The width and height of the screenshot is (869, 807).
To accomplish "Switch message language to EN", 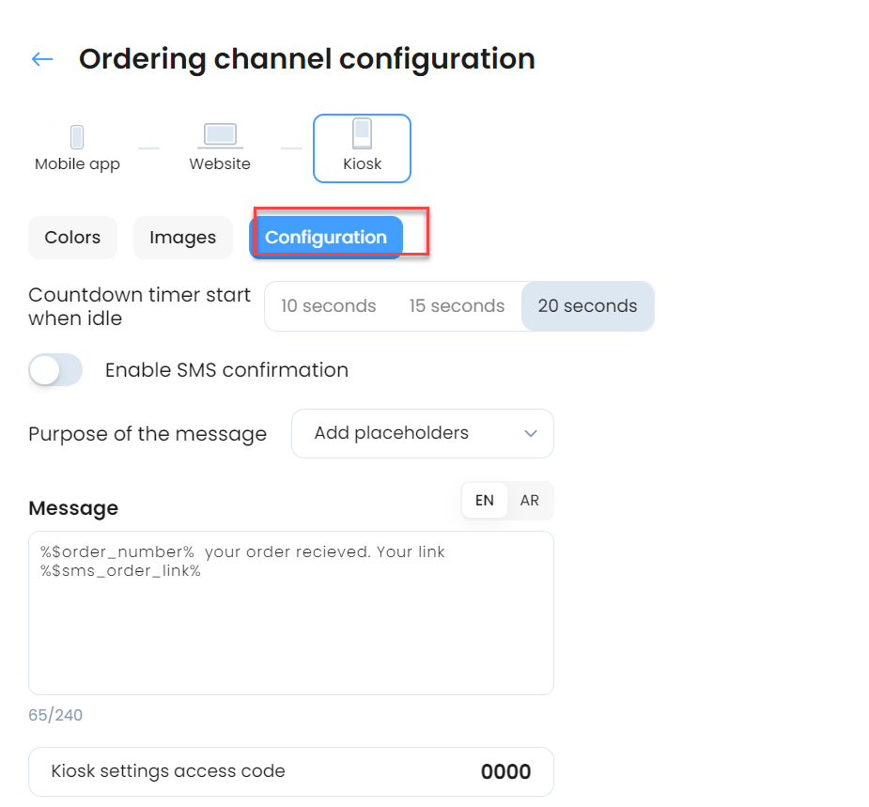I will (485, 501).
